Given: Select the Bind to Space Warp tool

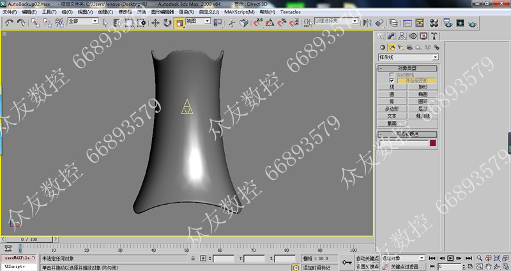Looking at the screenshot, I should [59, 22].
